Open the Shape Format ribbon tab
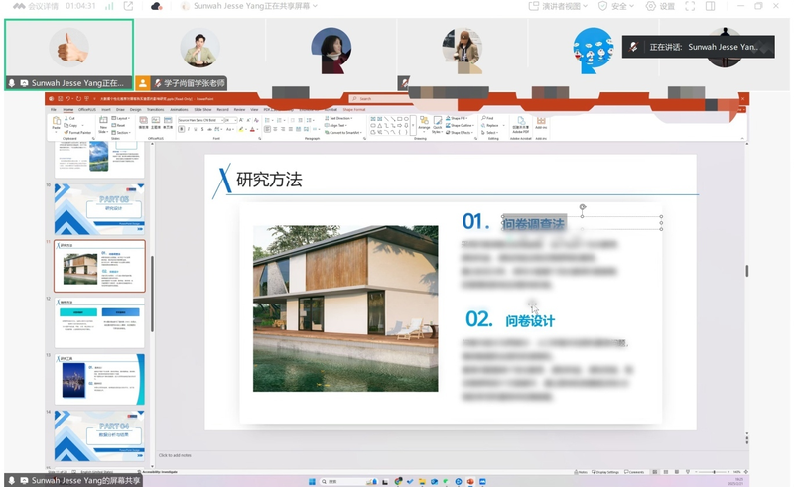Screen dimensions: 794x487 354,110
